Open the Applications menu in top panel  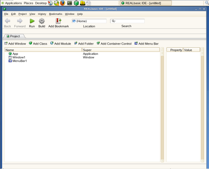click(13, 3)
